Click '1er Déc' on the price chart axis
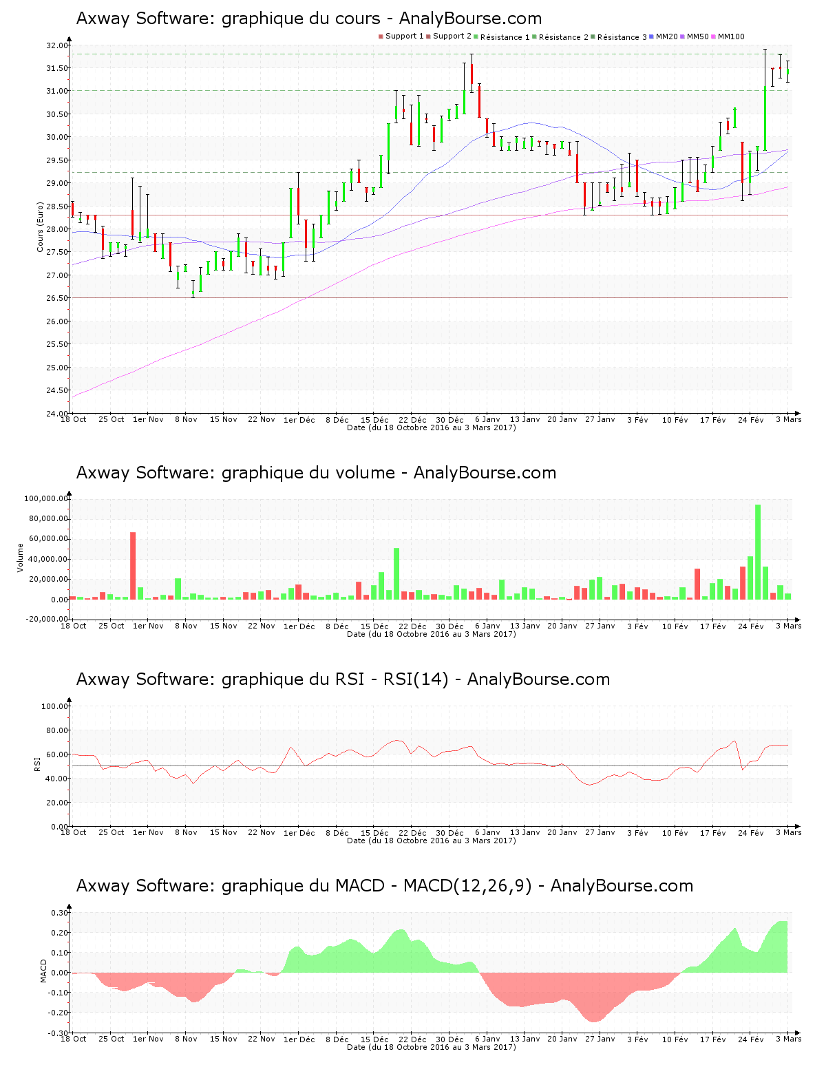This screenshot has height=1067, width=826. click(299, 420)
